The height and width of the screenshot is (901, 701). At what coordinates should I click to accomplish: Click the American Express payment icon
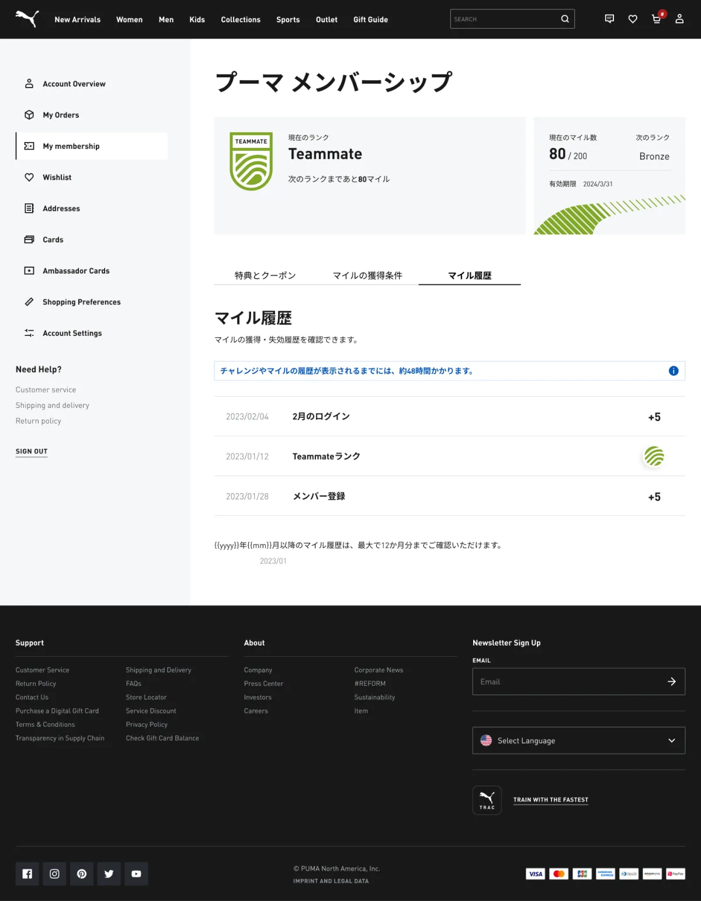tap(606, 874)
